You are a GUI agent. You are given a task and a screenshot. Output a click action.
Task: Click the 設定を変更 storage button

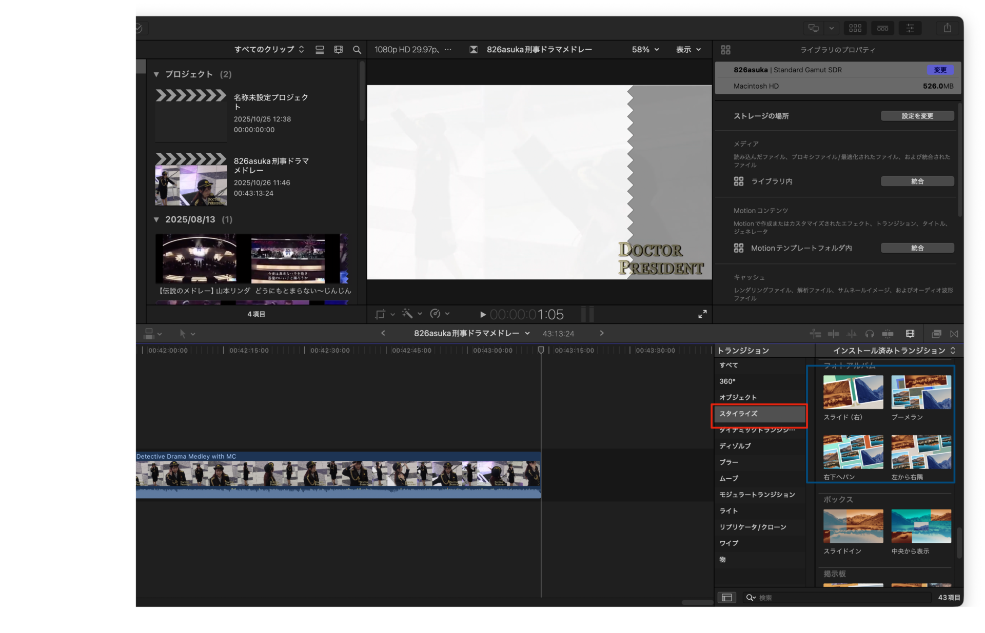[917, 116]
